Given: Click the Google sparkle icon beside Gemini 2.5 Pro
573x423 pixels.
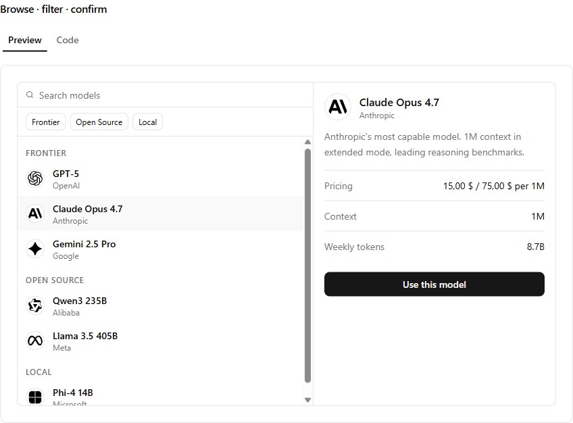Looking at the screenshot, I should (35, 249).
